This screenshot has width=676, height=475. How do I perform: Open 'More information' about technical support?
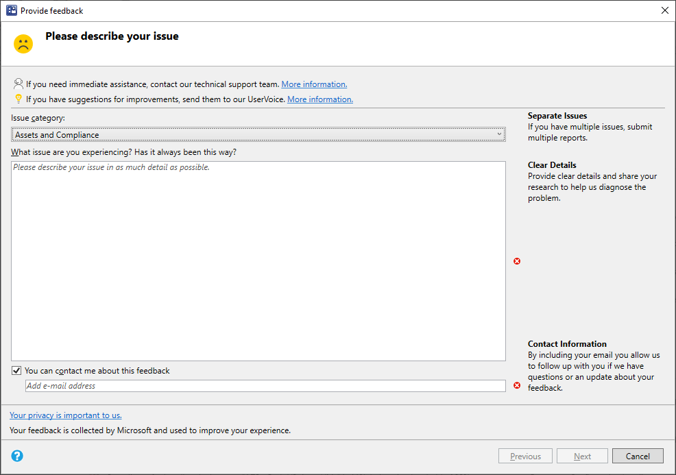(313, 84)
